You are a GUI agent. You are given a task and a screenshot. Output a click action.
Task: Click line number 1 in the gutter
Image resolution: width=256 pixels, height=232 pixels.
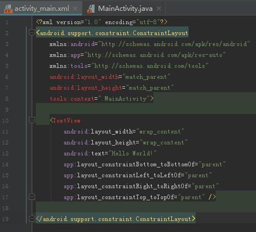[7, 22]
